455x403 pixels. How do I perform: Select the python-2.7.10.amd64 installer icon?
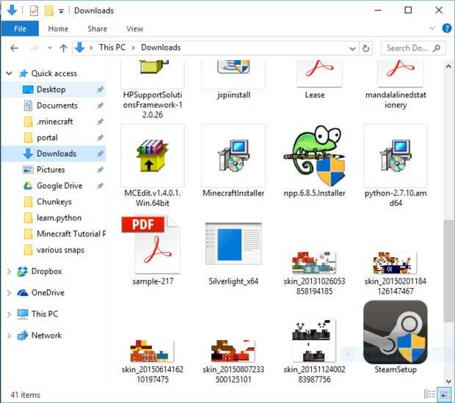(396, 155)
